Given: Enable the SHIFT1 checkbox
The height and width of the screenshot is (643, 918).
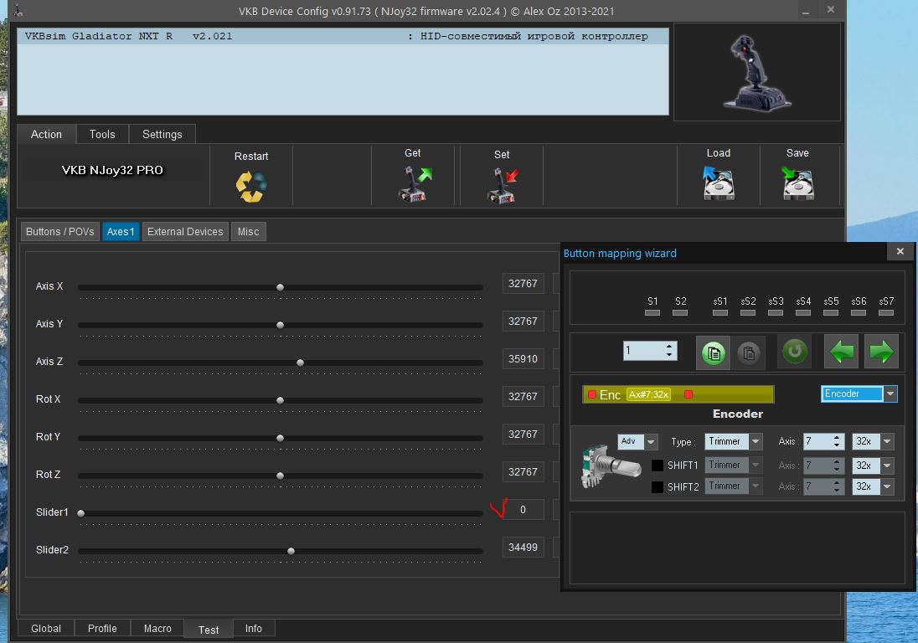Looking at the screenshot, I should click(x=658, y=466).
